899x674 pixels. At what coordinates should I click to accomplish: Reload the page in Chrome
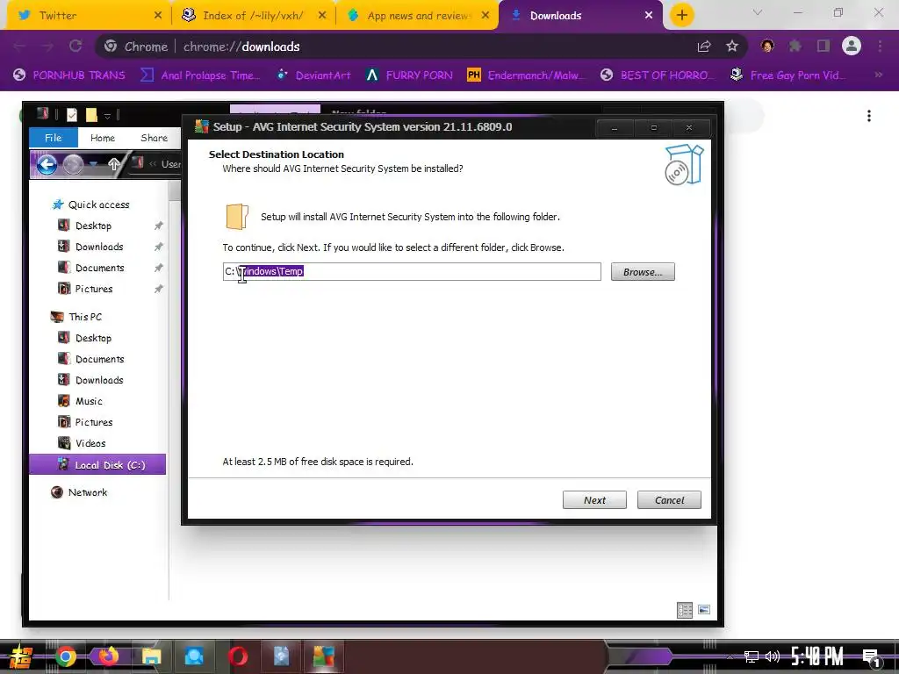click(x=76, y=47)
